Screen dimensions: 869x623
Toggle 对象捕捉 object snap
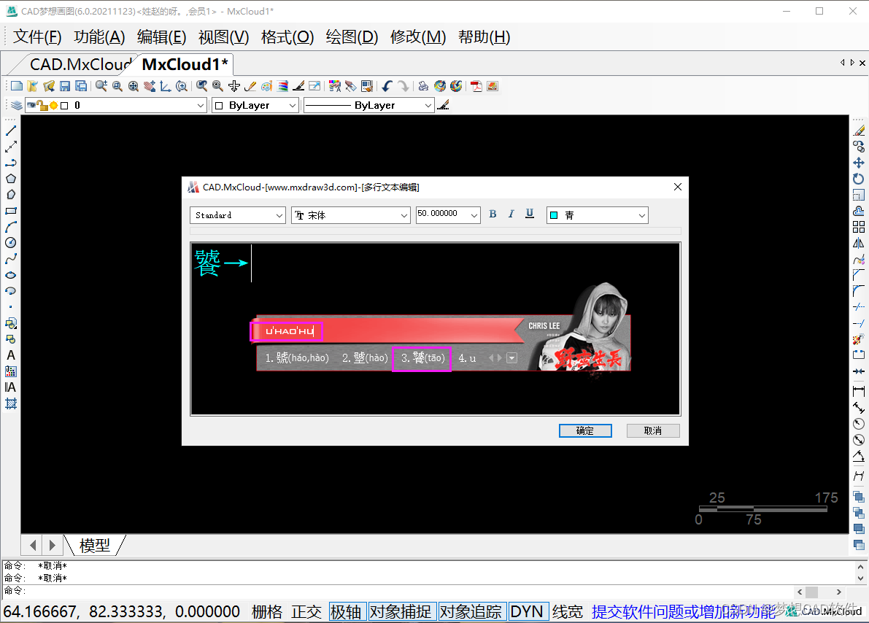[x=401, y=612]
